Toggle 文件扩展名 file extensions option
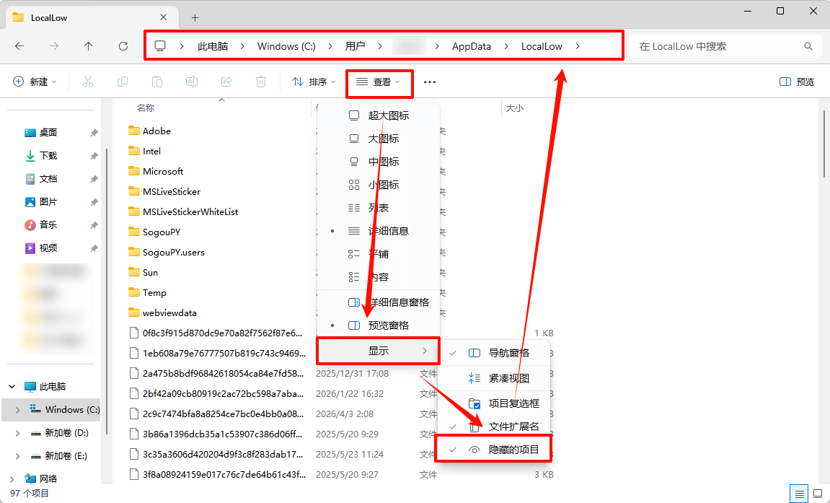Viewport: 830px width, 503px height. pyautogui.click(x=513, y=427)
